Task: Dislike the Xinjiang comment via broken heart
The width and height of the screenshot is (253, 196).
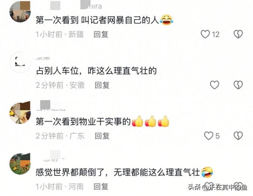Action: point(238,34)
